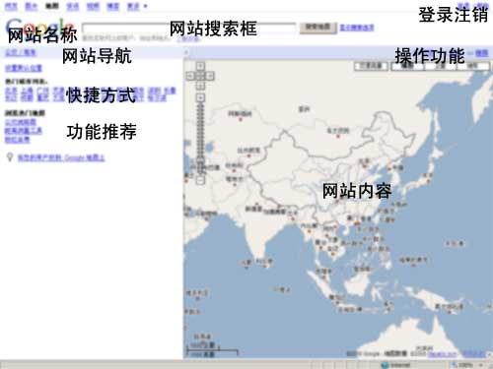
Task: Pan the map upward with the arrow
Action: point(200,66)
